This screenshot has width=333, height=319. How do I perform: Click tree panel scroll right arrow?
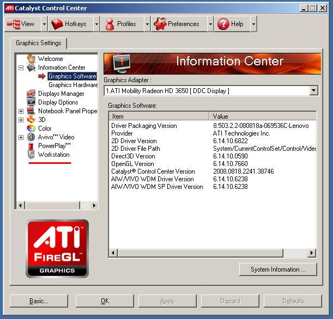[94, 205]
